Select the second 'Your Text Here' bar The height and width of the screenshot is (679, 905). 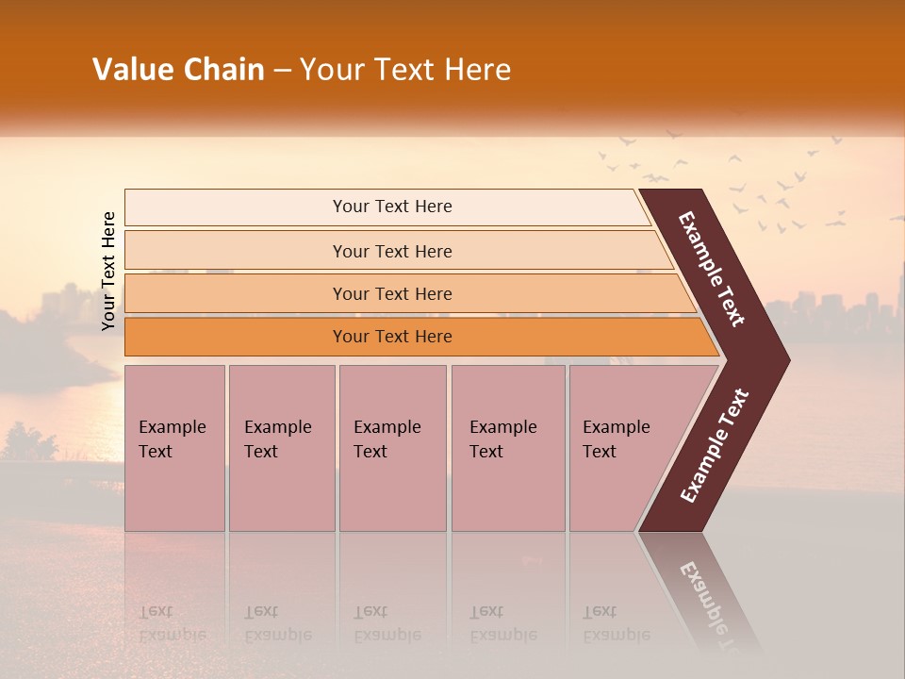[398, 251]
